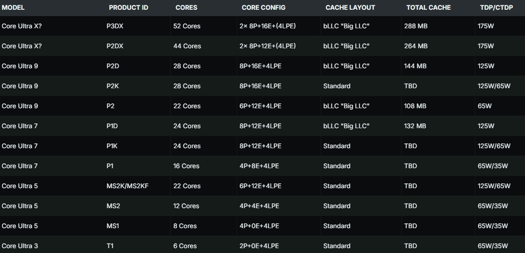The height and width of the screenshot is (253, 525).
Task: Click the P1D product ID cell
Action: [113, 126]
